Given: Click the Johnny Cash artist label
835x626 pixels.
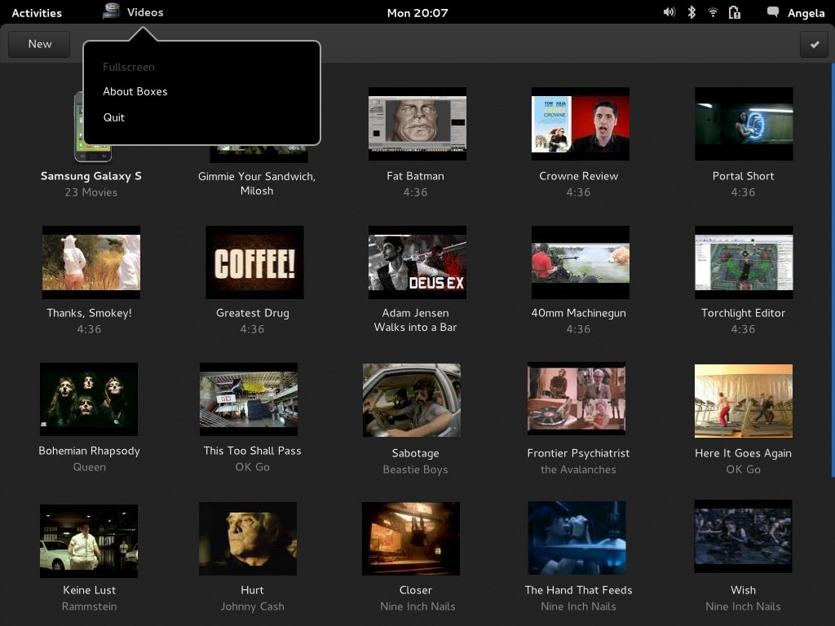Looking at the screenshot, I should click(x=253, y=606).
